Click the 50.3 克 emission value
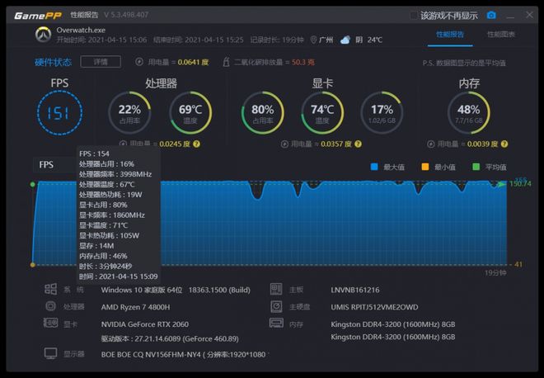544x378 pixels. pos(303,62)
